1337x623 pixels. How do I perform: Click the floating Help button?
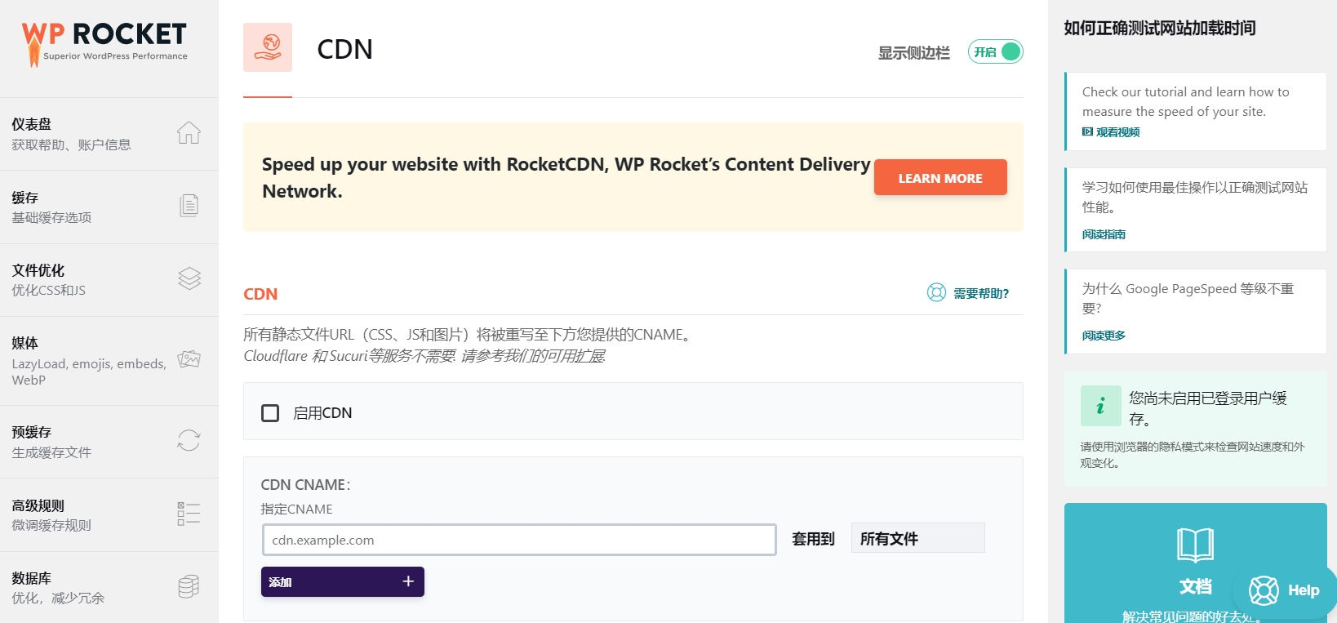[x=1284, y=590]
